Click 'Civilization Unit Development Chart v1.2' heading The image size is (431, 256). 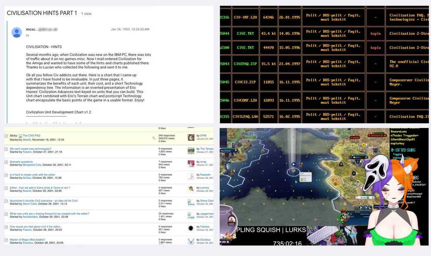59,112
